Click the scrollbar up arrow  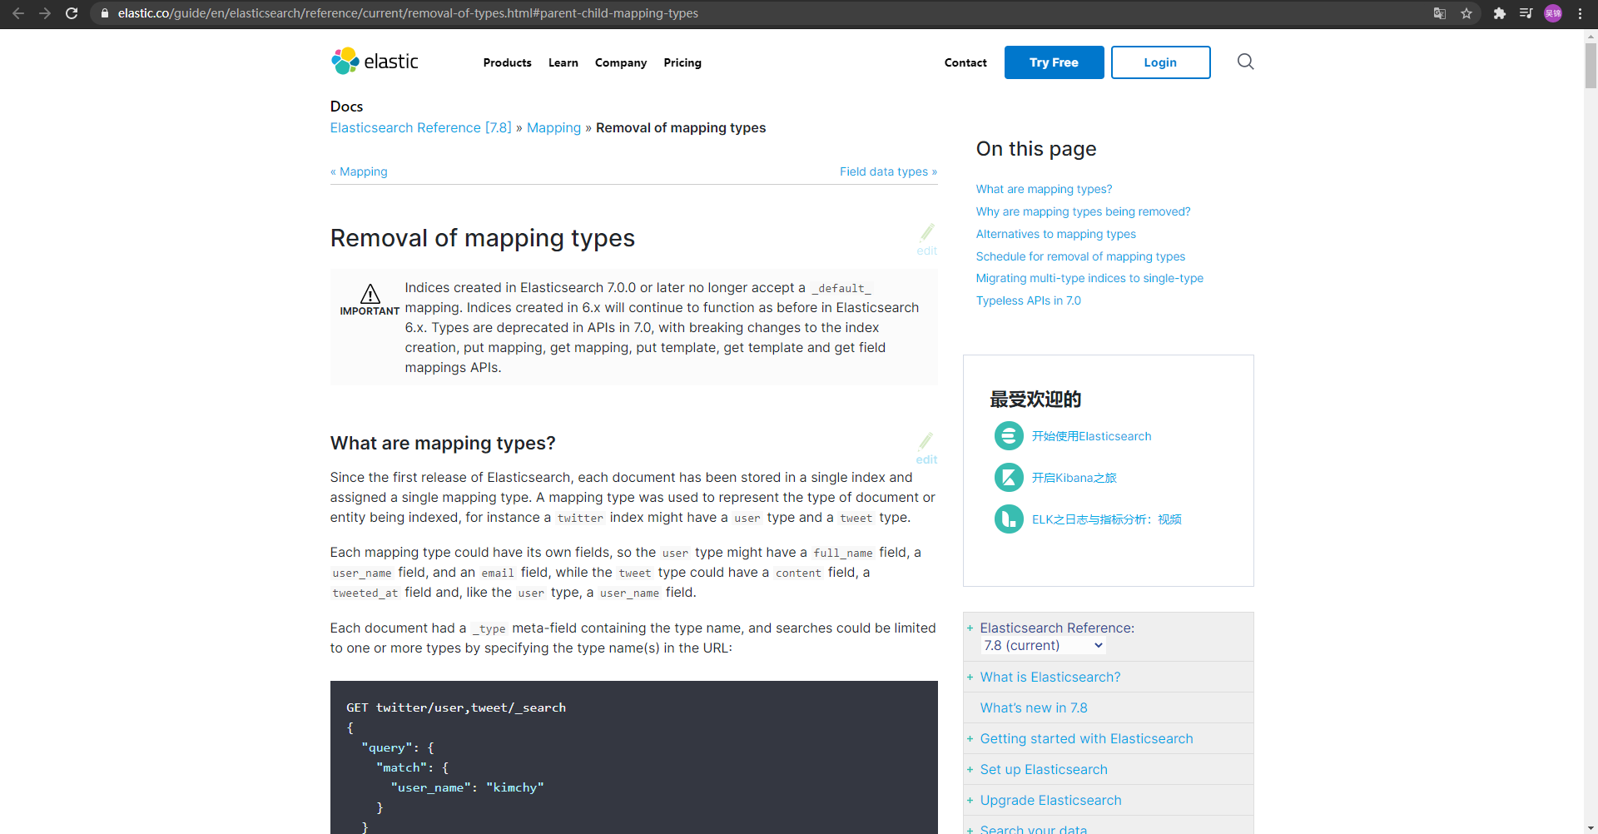pyautogui.click(x=1591, y=36)
